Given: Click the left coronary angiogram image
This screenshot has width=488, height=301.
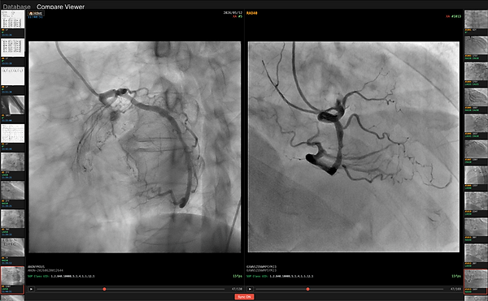Looking at the screenshot, I should [134, 147].
